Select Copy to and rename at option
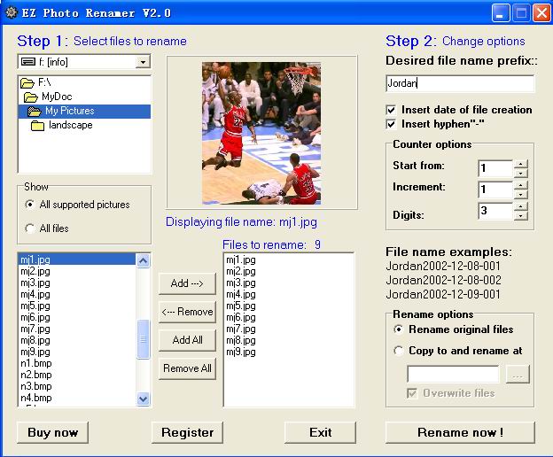 click(x=398, y=351)
